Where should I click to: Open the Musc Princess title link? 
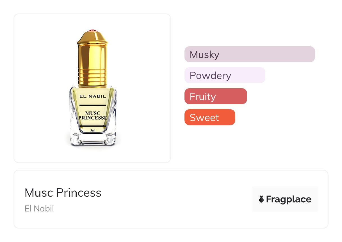(63, 193)
